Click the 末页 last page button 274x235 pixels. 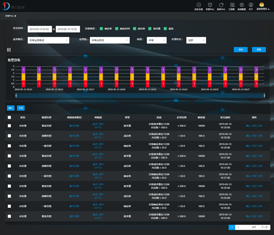[x=254, y=227]
